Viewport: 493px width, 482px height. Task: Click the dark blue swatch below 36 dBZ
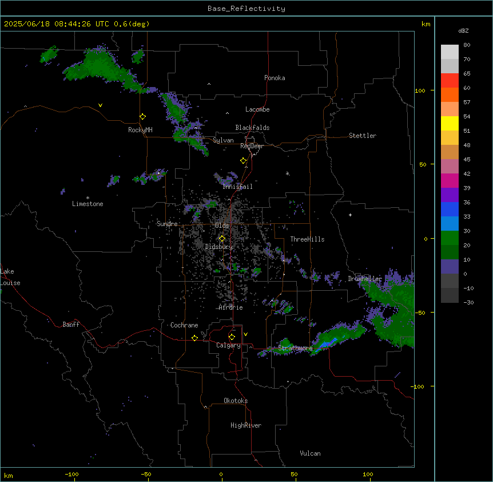point(450,209)
